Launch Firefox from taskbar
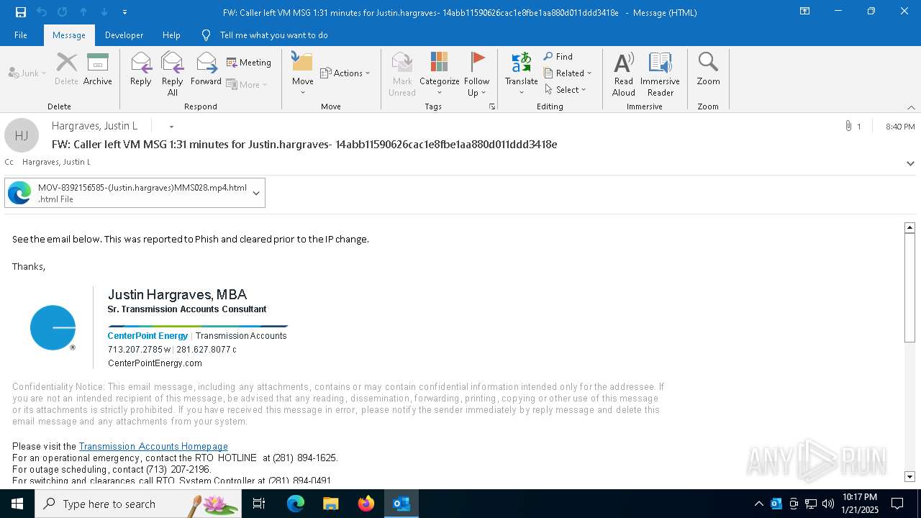The width and height of the screenshot is (921, 518). point(366,504)
